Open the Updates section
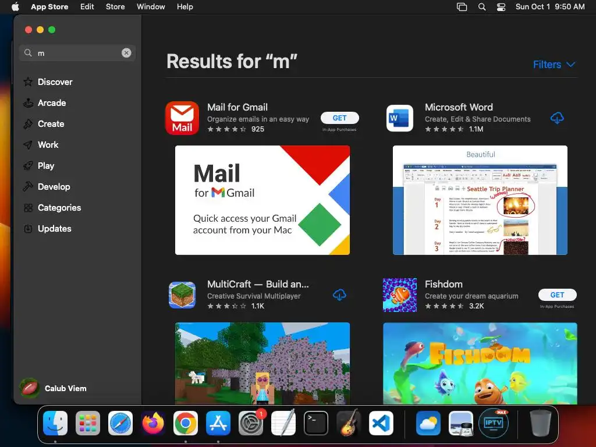Screen dimensions: 596x447 (54, 228)
